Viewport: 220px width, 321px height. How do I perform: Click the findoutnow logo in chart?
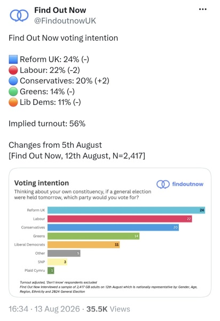[x=180, y=184]
